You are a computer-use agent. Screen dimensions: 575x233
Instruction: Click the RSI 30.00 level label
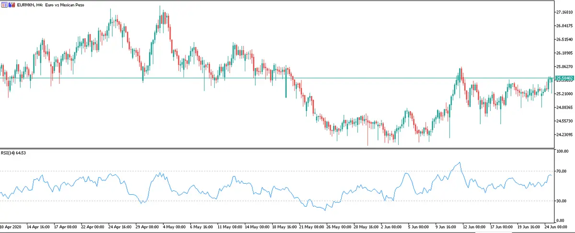[561, 201]
